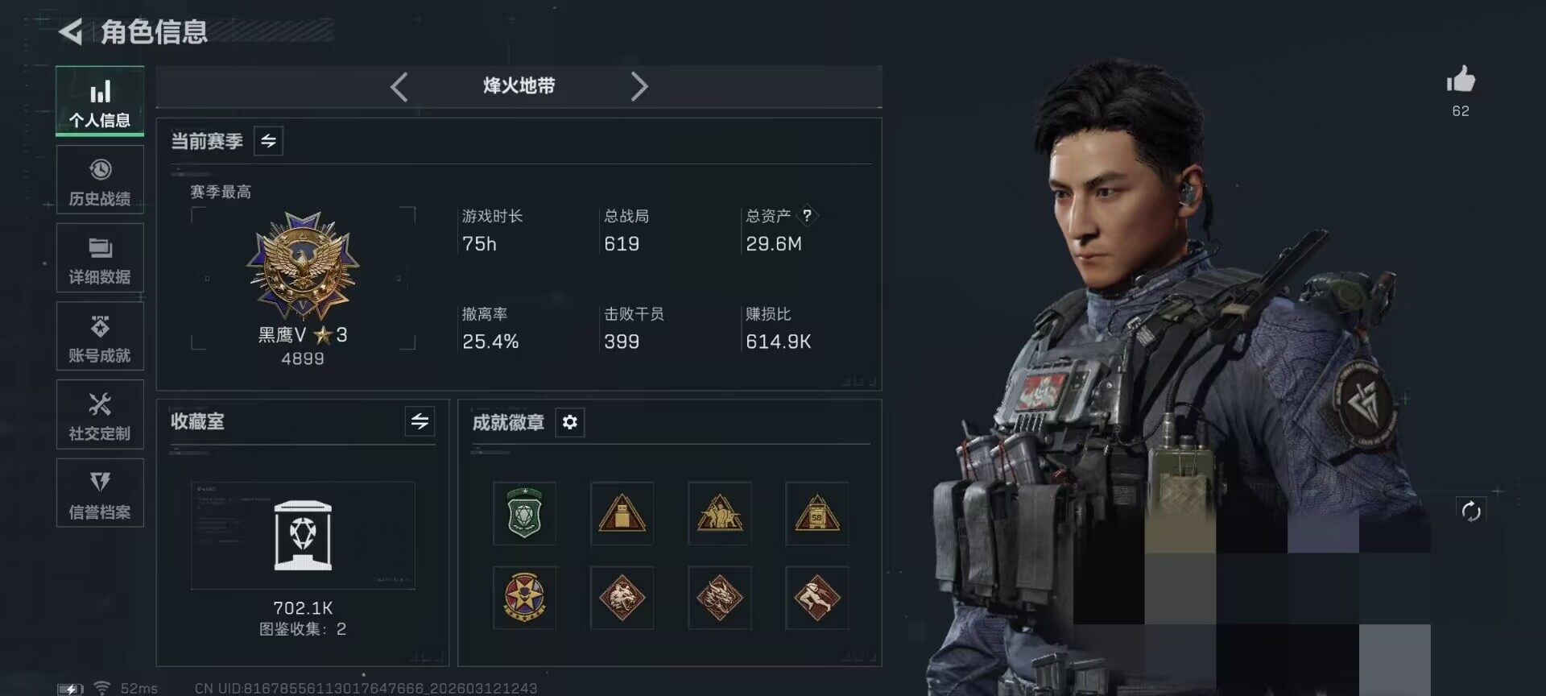Switch to the next game mode, right chevron
This screenshot has width=1546, height=696.
point(639,86)
